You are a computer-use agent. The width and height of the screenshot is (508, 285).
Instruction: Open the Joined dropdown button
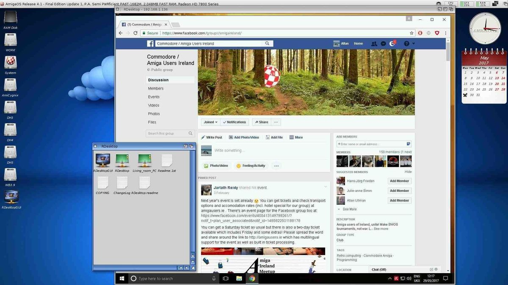(x=210, y=122)
